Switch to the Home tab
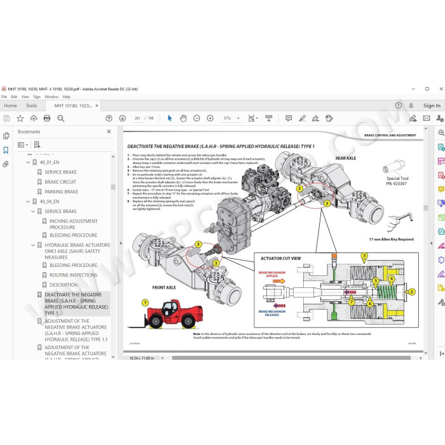Image resolution: width=445 pixels, height=445 pixels. click(x=11, y=106)
